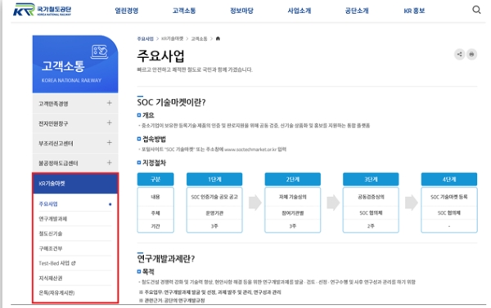Click the 불공정하도급센터 sidebar label
491x308 pixels.
(x=58, y=163)
